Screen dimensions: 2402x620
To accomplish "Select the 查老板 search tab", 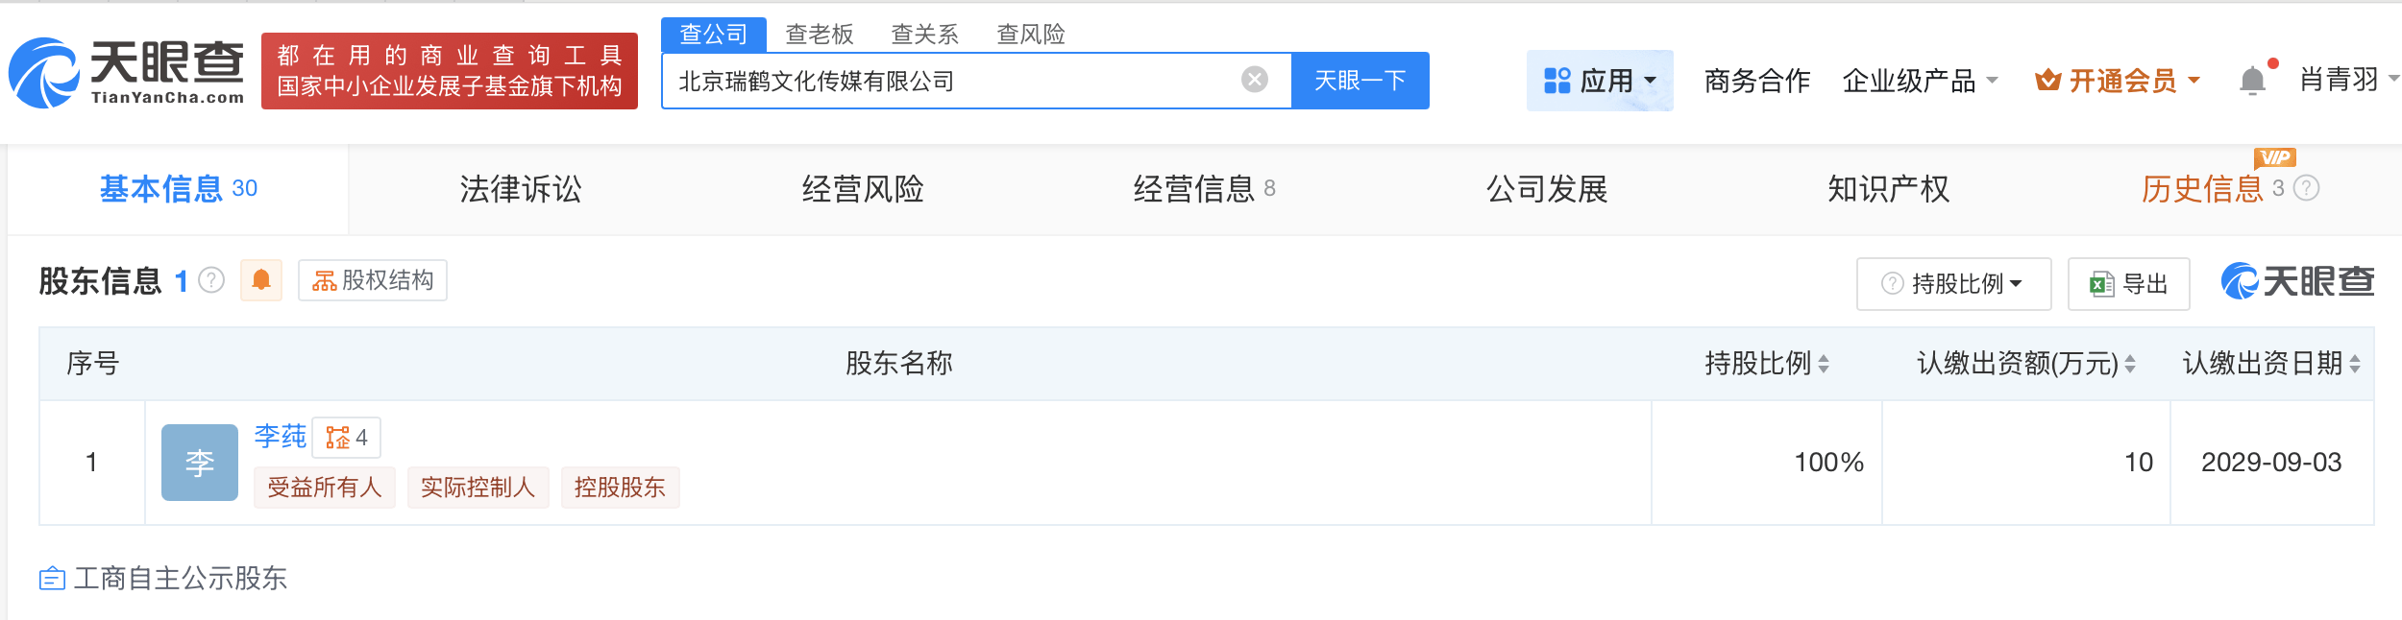I will click(819, 35).
